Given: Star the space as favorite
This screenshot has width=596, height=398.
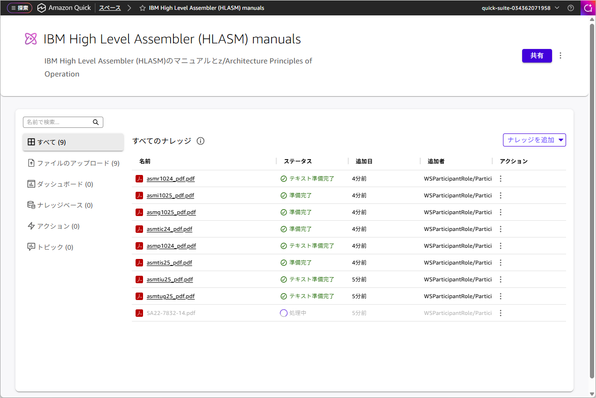Looking at the screenshot, I should [x=143, y=8].
